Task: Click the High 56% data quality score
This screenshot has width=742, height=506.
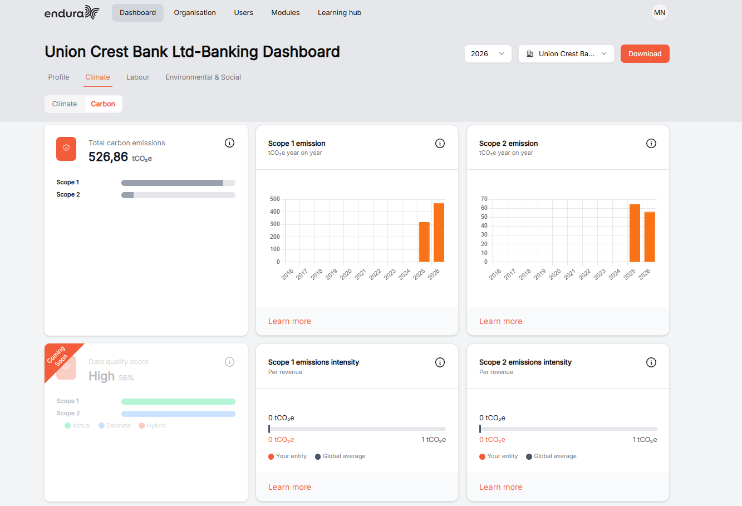Action: point(111,376)
